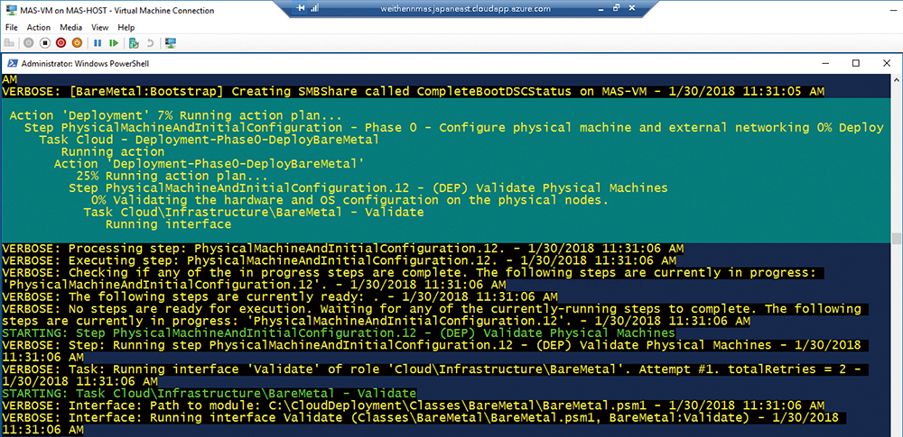903x437 pixels.
Task: Click the 'MAS-VM on MAS-HOST' window title
Action: [x=117, y=10]
